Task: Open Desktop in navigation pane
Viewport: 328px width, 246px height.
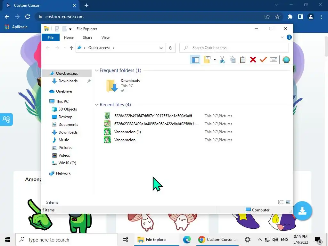Action: pyautogui.click(x=65, y=117)
